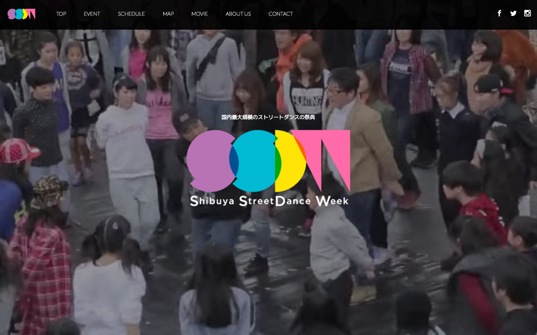Navigate to the MOVIE section
This screenshot has height=335, width=537.
pyautogui.click(x=199, y=14)
